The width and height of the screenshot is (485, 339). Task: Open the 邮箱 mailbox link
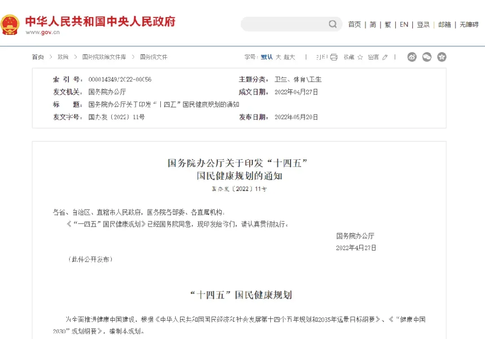pos(445,24)
